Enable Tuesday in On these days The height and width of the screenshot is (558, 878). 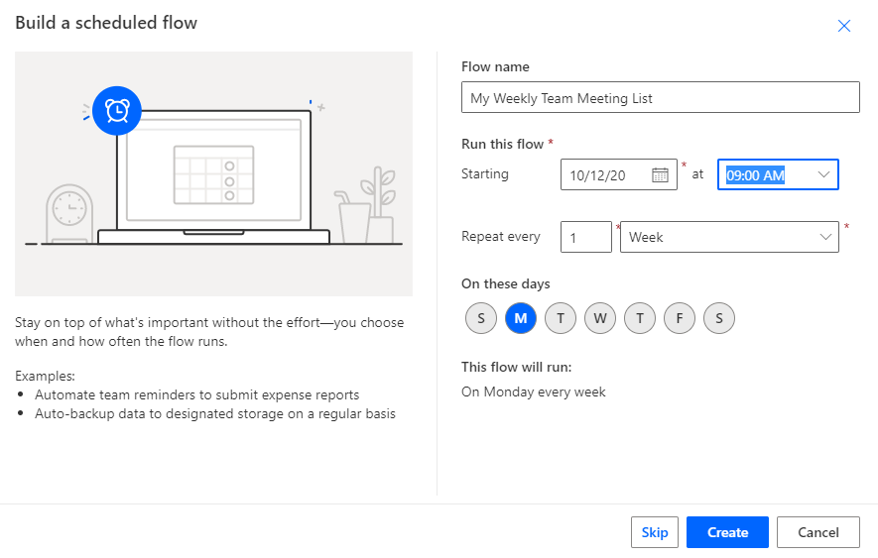point(561,318)
